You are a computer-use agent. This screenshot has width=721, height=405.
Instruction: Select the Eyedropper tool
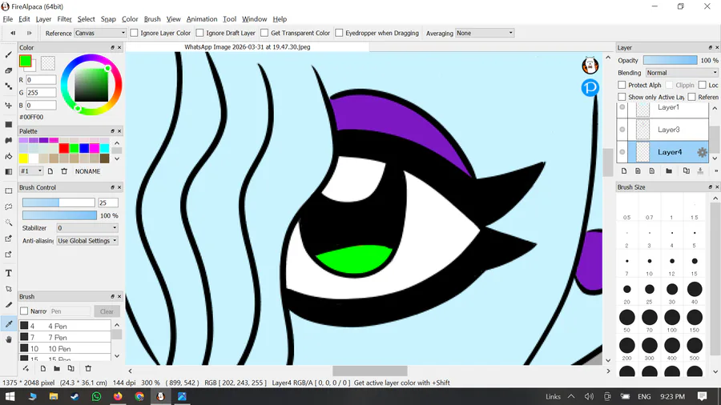pyautogui.click(x=8, y=323)
